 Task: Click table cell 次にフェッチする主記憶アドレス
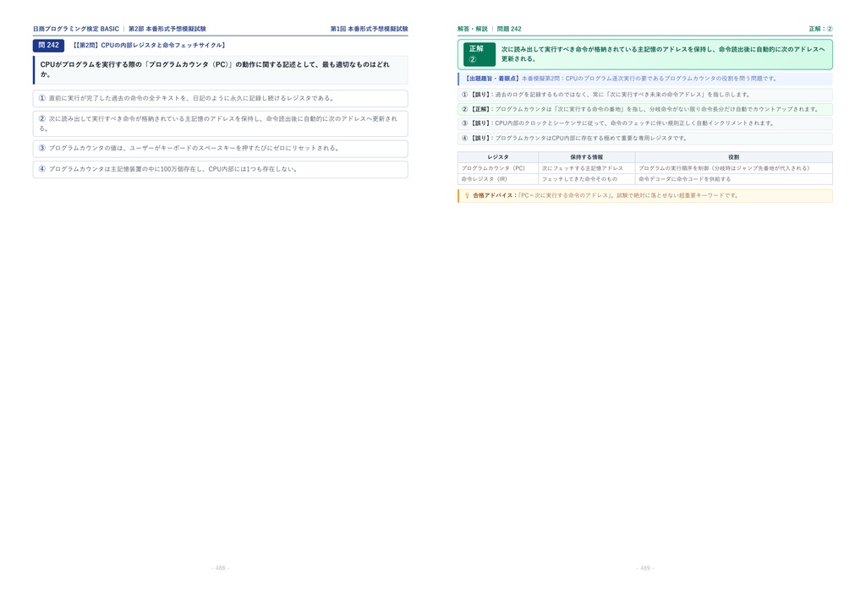tap(587, 168)
